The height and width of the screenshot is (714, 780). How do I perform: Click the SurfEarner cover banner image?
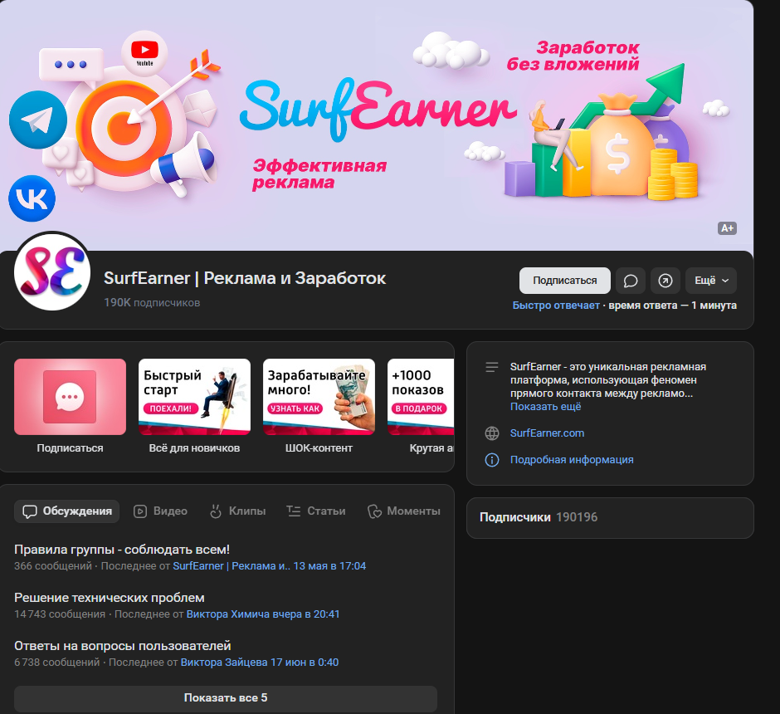pyautogui.click(x=377, y=125)
